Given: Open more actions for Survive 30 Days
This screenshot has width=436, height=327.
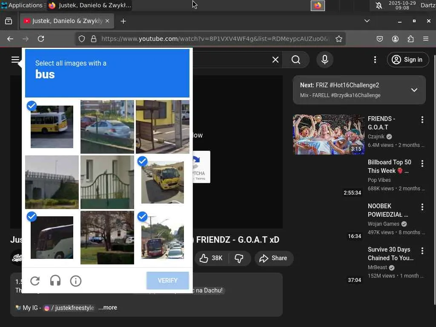Looking at the screenshot, I should [422, 250].
